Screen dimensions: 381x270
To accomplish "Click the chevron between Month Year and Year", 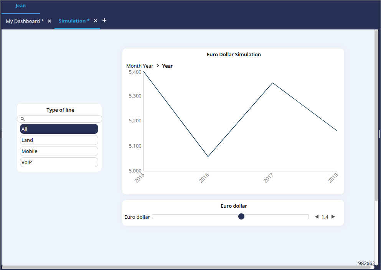I will (x=158, y=66).
